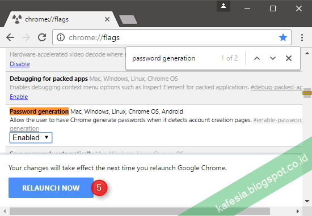
Task: Click the highlighted Password generation heading
Action: coord(39,111)
